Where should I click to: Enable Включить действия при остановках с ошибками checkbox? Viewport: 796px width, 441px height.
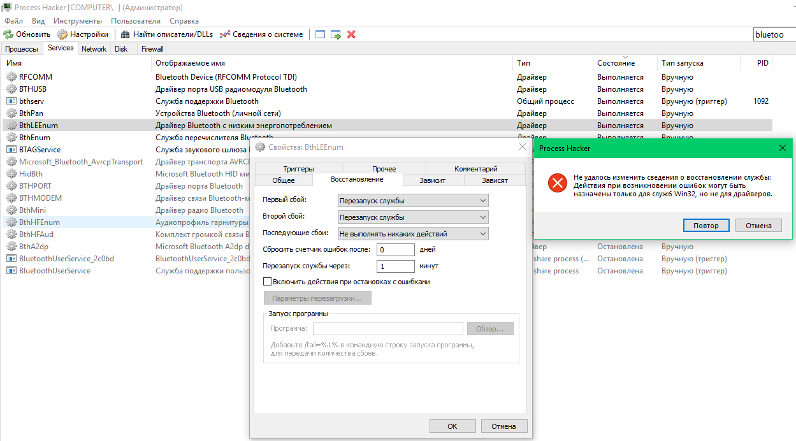point(268,282)
